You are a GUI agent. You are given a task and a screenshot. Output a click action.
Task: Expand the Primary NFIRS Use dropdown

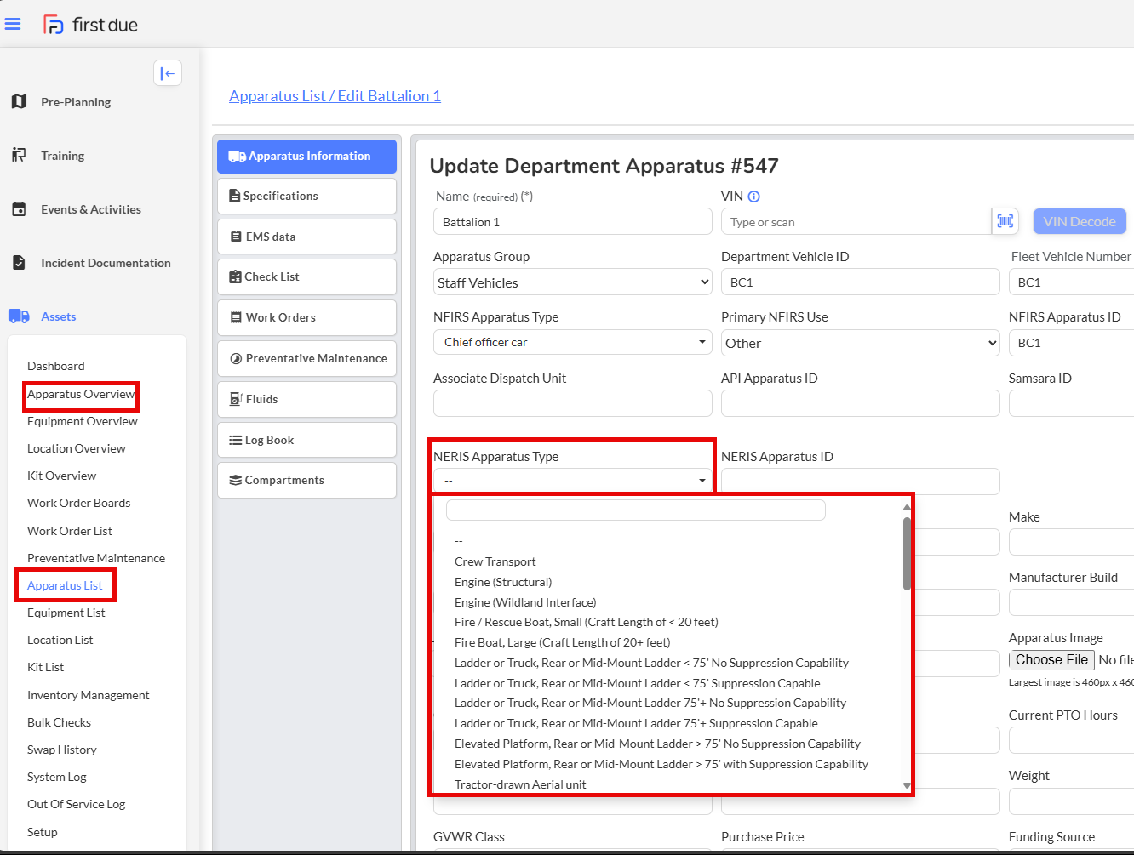click(860, 343)
